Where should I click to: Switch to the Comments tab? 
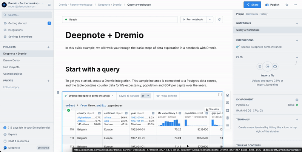tap(251, 14)
